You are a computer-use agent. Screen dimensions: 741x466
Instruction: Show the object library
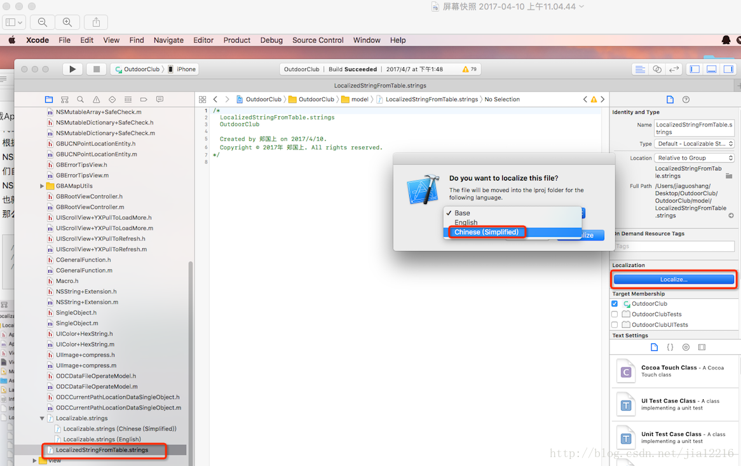(686, 347)
